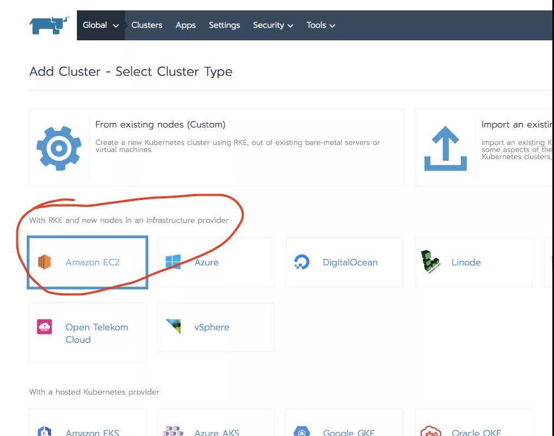Select Amazon EKS hosted provider label
This screenshot has height=436, width=554.
pyautogui.click(x=92, y=432)
